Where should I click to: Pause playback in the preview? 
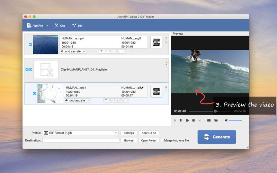coord(181,120)
